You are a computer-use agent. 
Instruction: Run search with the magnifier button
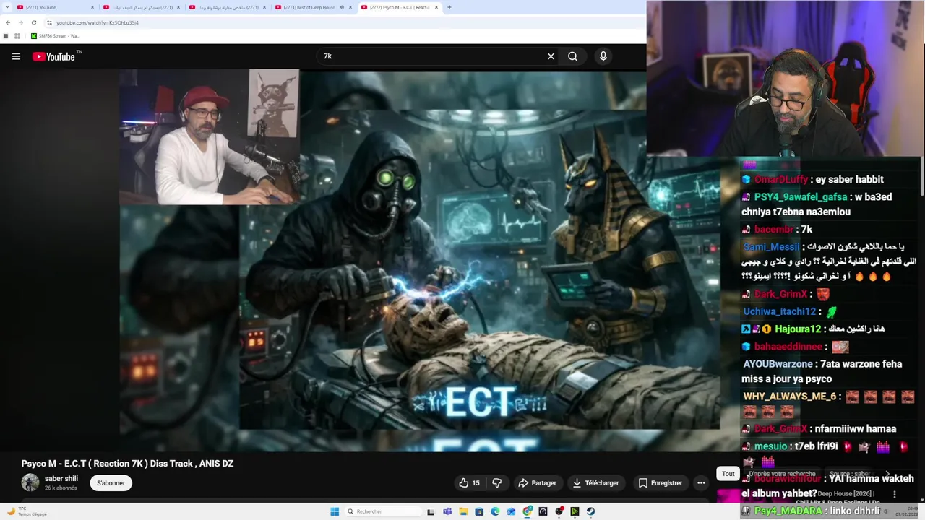[x=572, y=56]
